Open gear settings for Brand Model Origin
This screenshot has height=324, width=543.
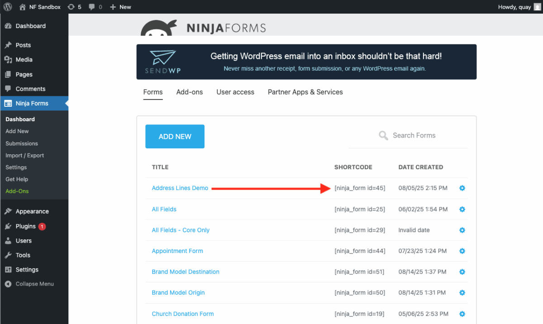pyautogui.click(x=462, y=293)
